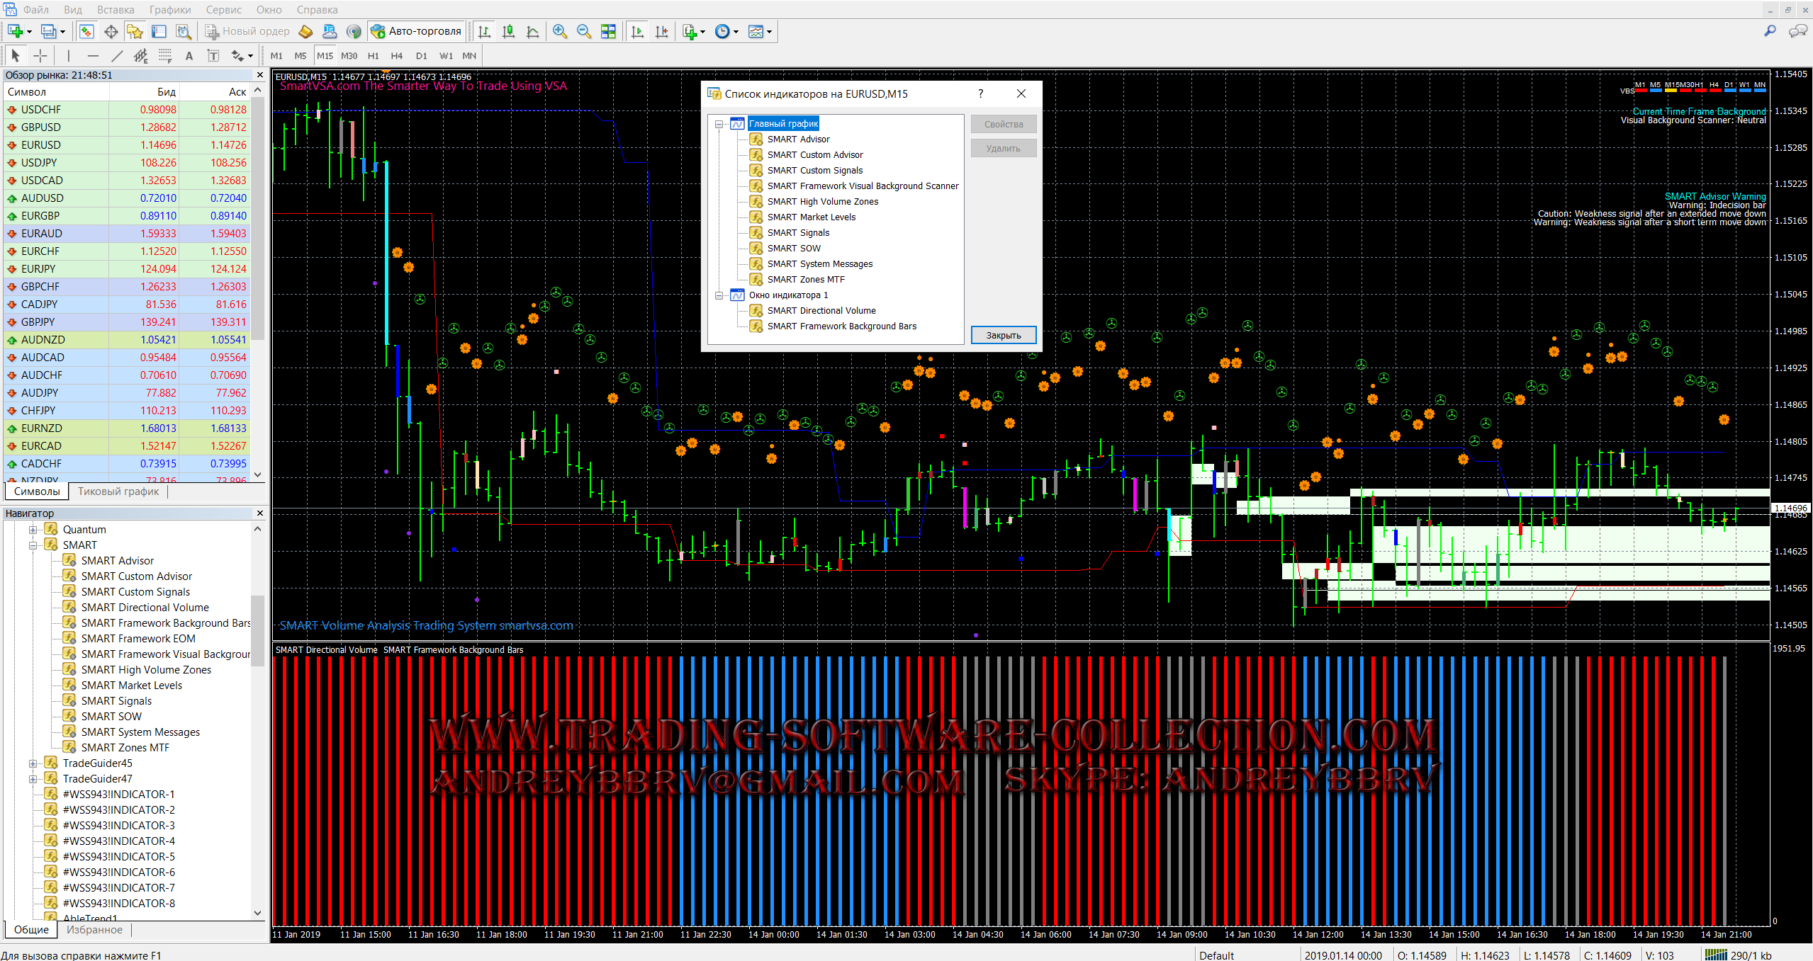
Task: Toggle Market Watch panel toolbar icon
Action: tap(86, 31)
